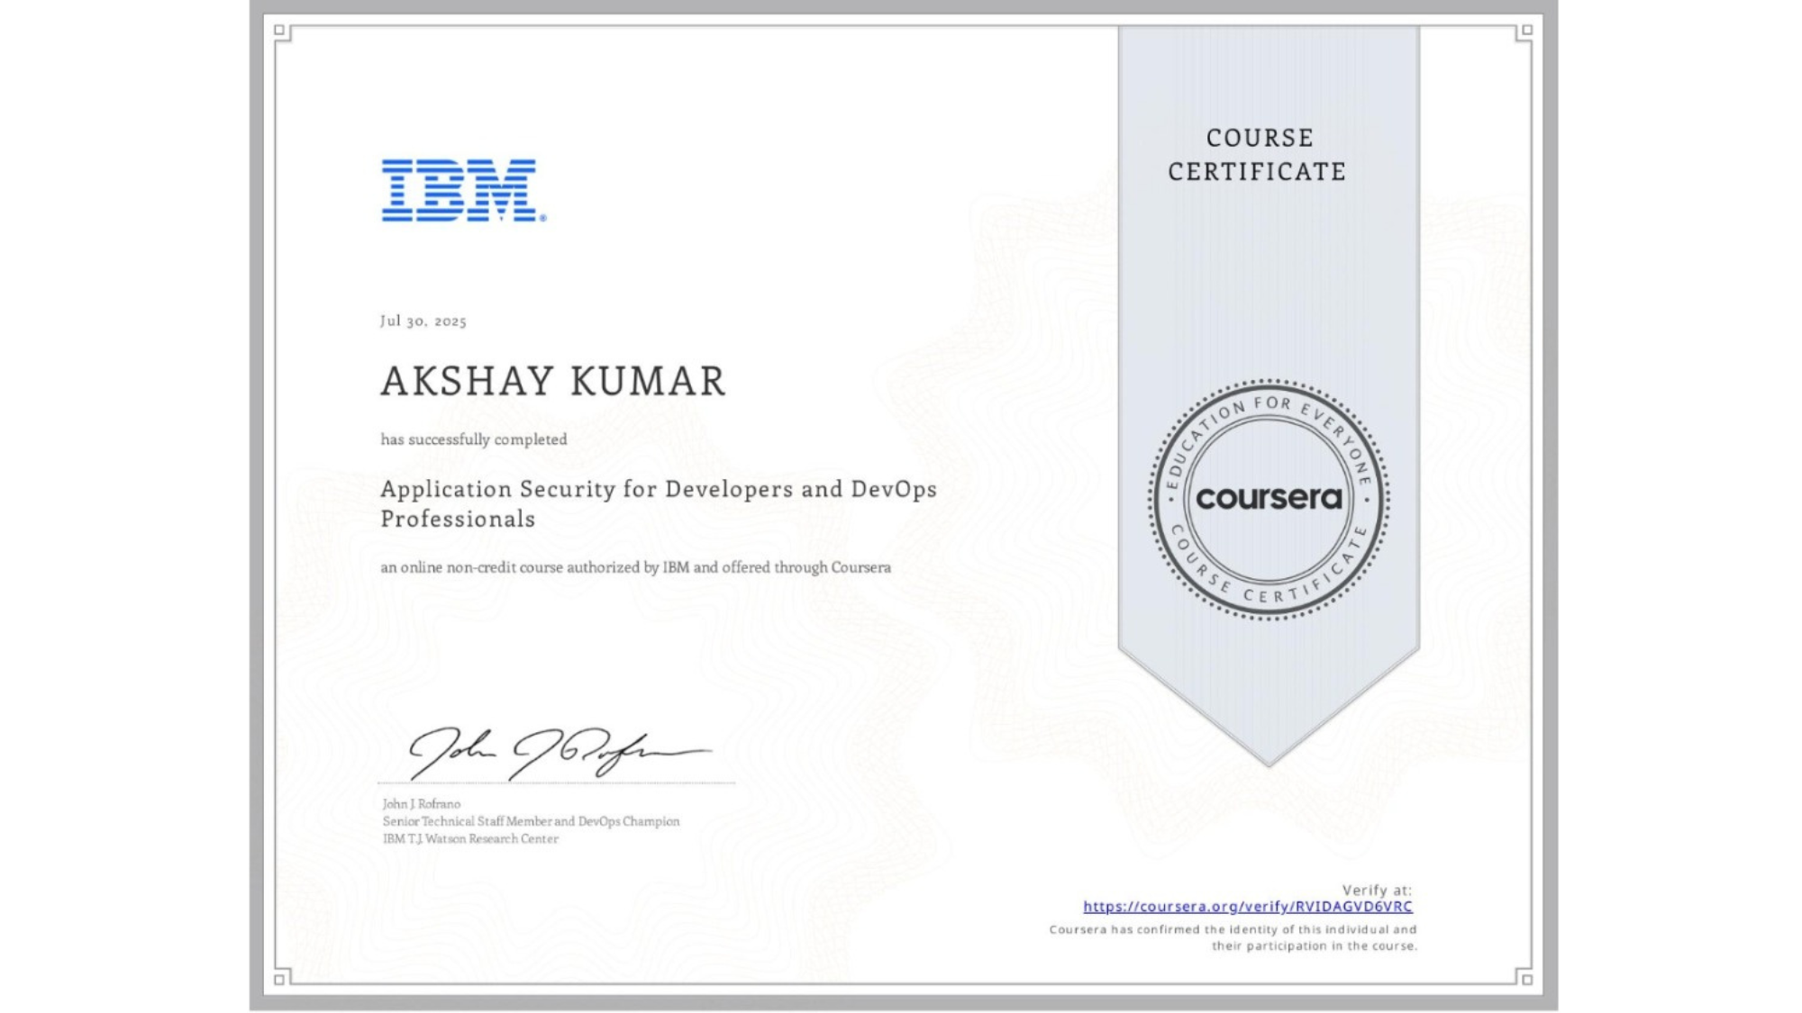Click the IBM logo
Screen dimensions: 1802x1013
[463, 191]
